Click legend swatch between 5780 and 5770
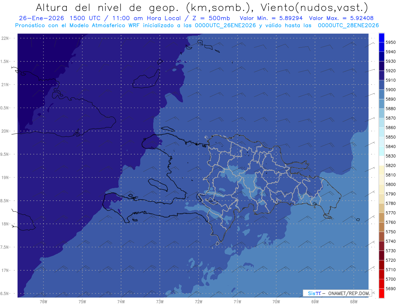 pyautogui.click(x=381, y=208)
